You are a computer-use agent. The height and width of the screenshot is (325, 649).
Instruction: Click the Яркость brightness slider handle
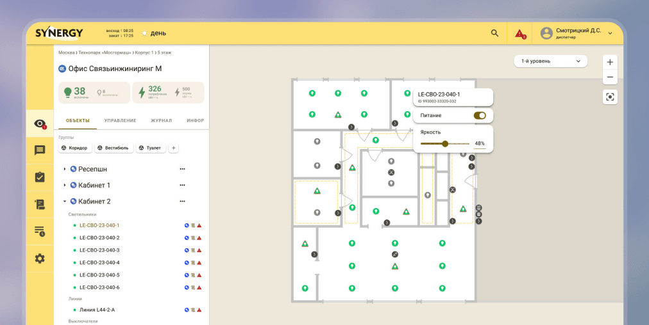point(445,144)
